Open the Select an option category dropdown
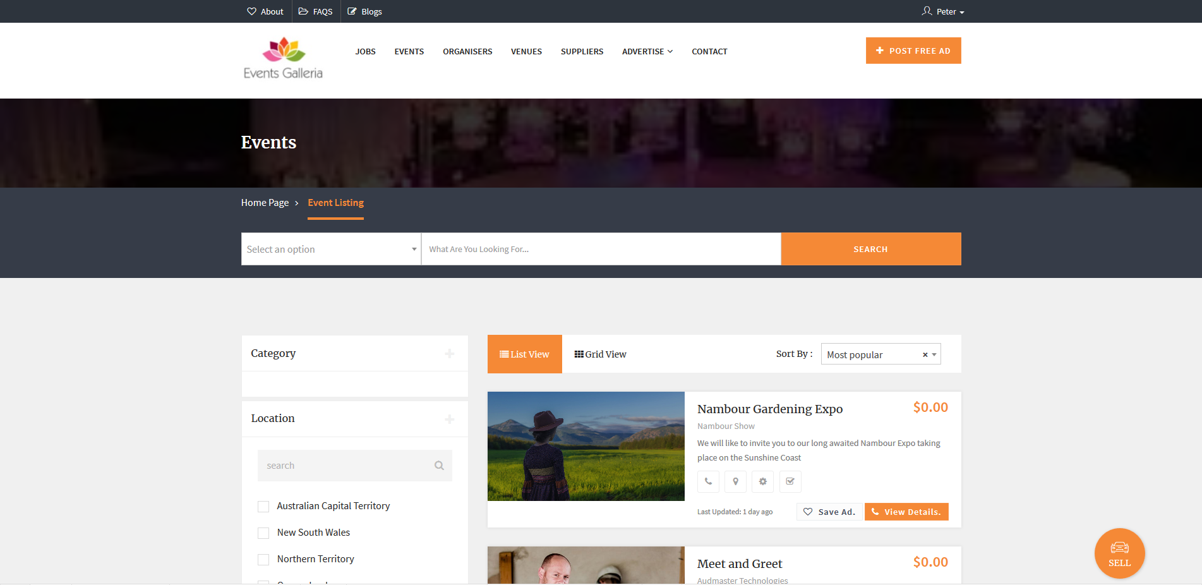The image size is (1202, 585). pyautogui.click(x=330, y=249)
